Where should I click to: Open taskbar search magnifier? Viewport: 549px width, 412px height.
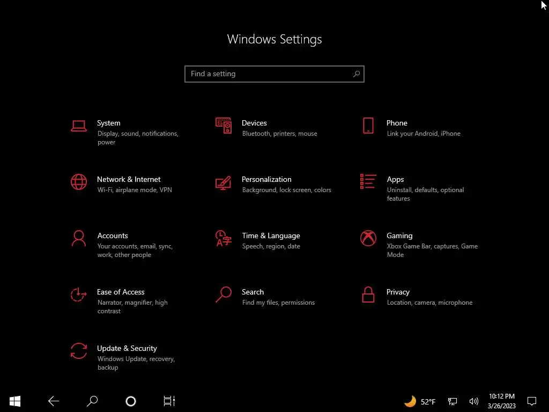pyautogui.click(x=92, y=401)
